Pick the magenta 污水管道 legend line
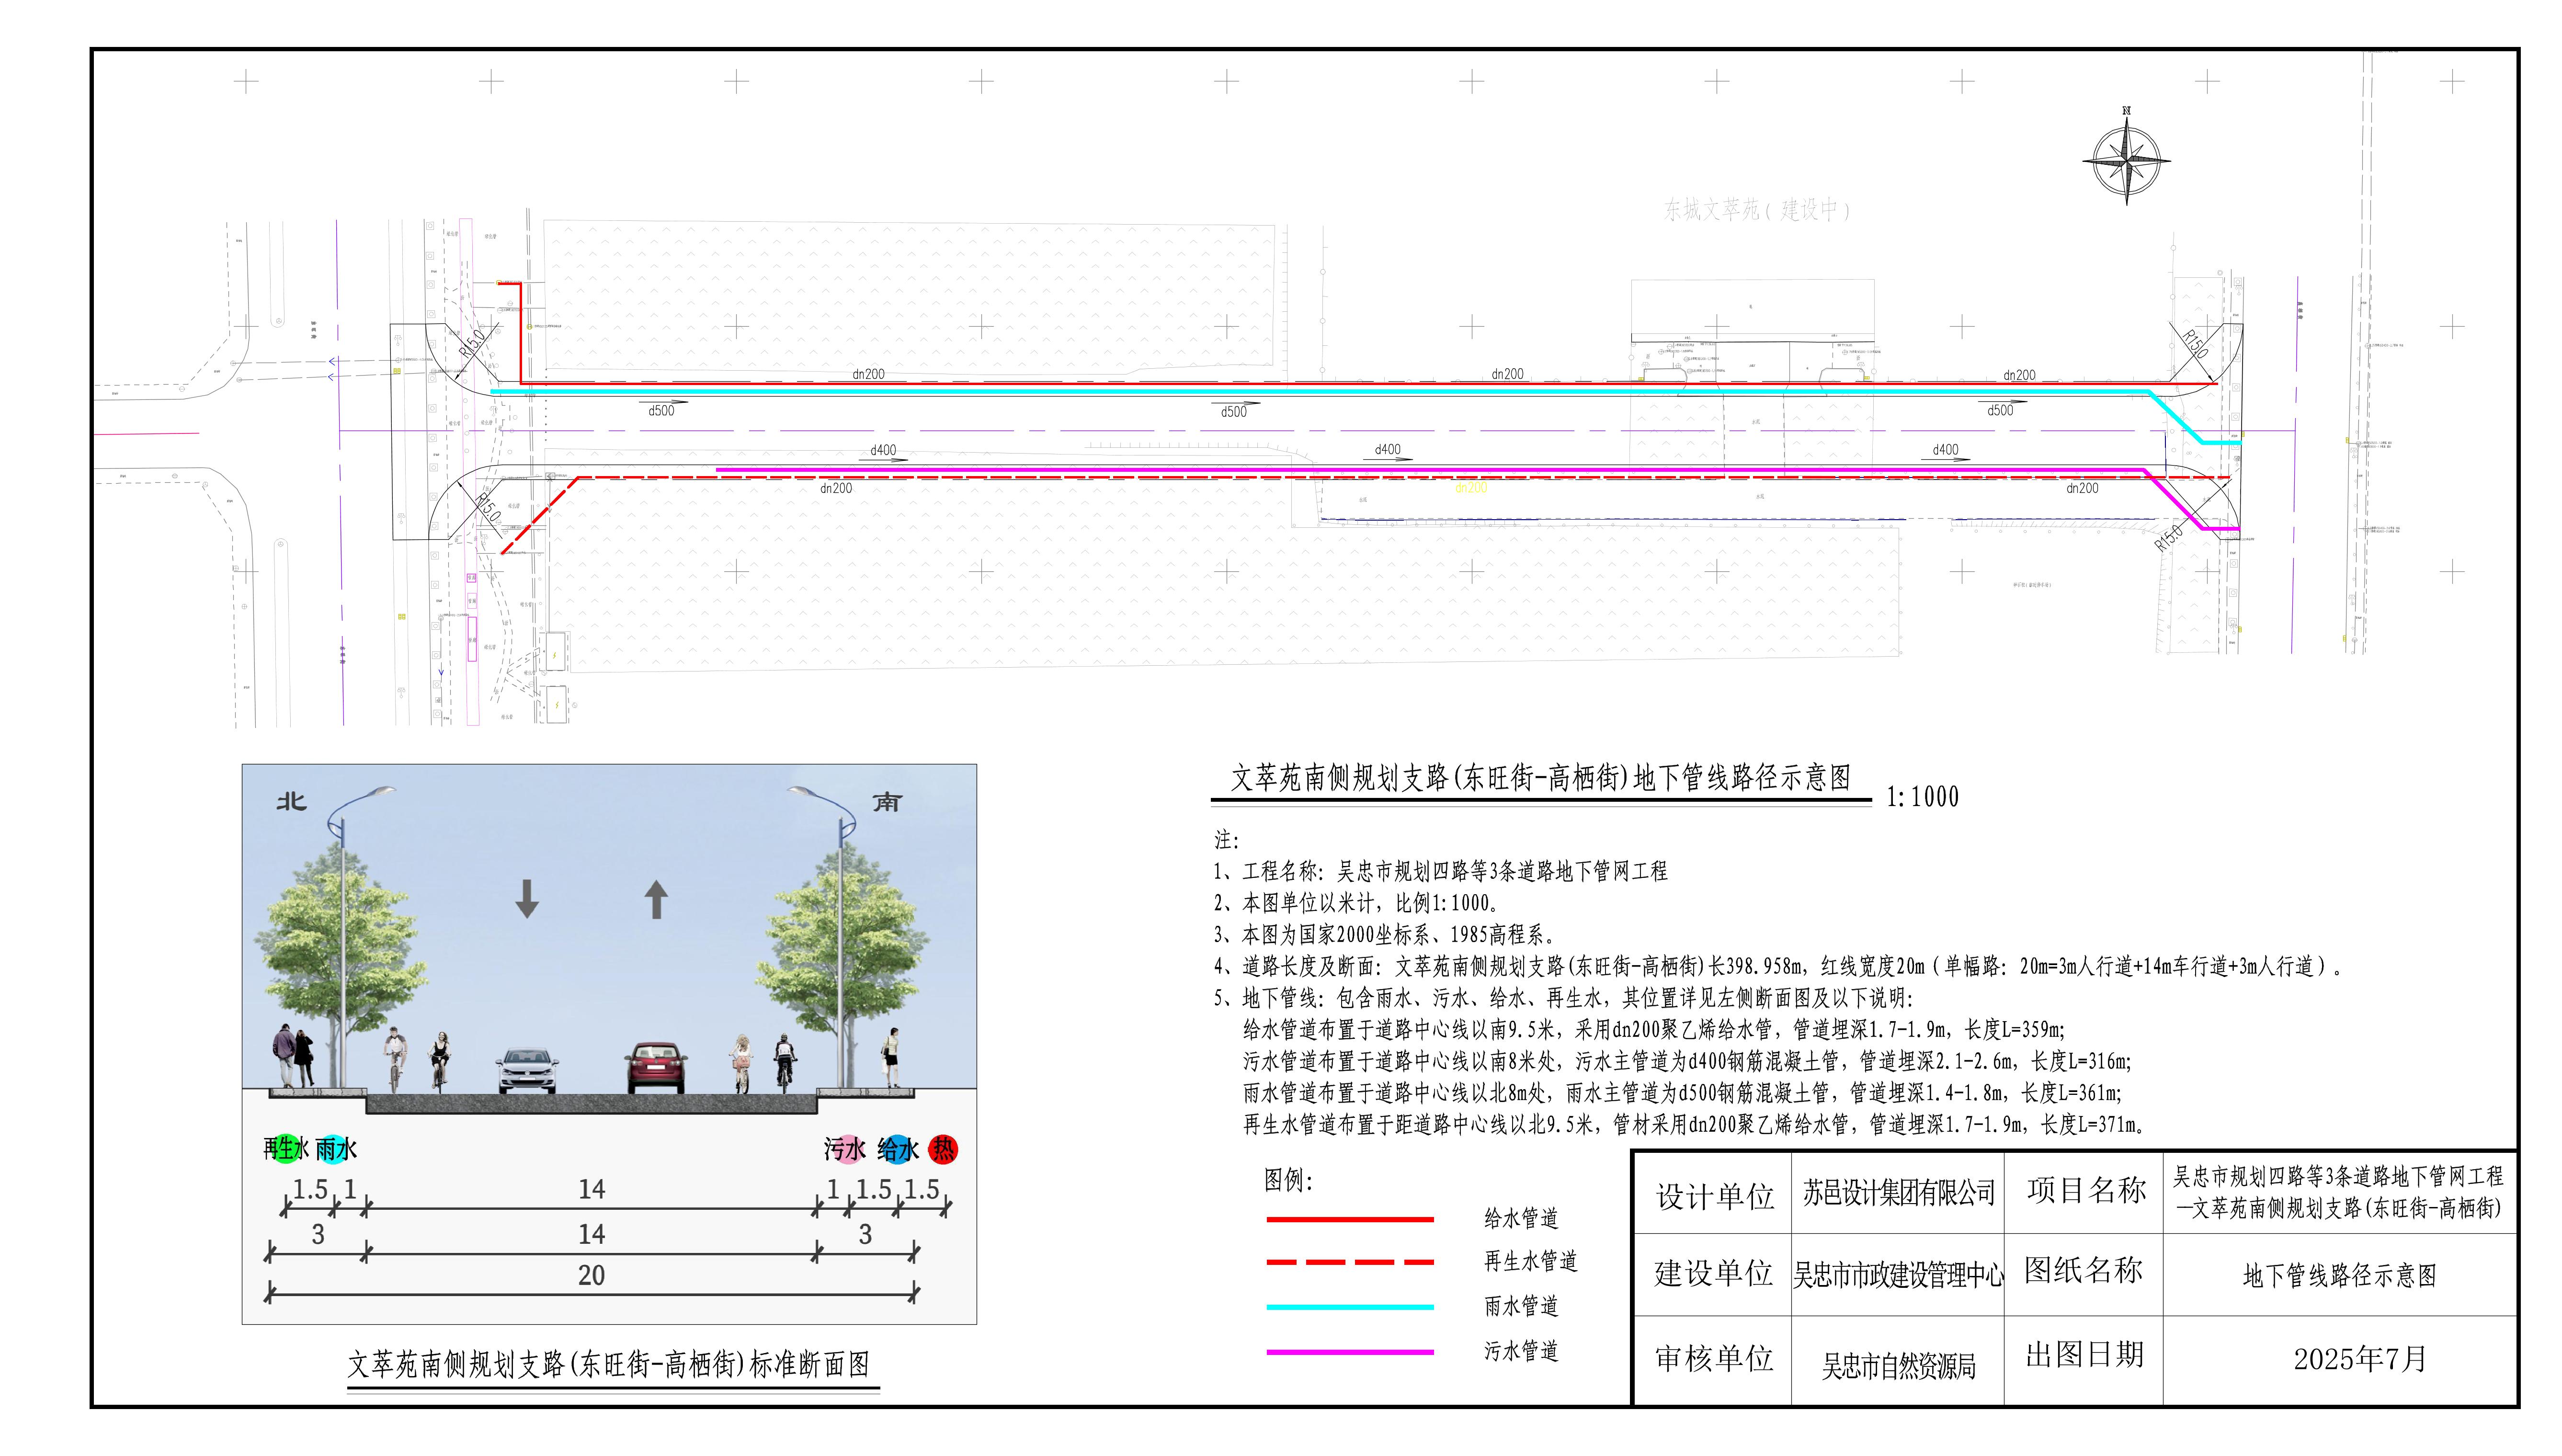This screenshot has width=2562, height=1456. point(1350,1351)
